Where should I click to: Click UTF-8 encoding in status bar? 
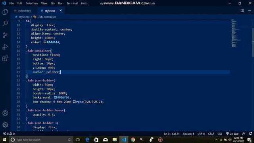tap(201, 133)
